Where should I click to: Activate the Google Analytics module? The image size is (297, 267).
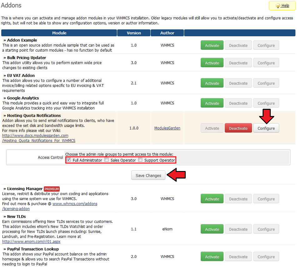212,103
